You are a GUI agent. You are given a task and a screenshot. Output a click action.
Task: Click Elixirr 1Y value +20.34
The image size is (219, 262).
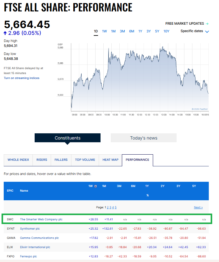pyautogui.click(x=152, y=247)
